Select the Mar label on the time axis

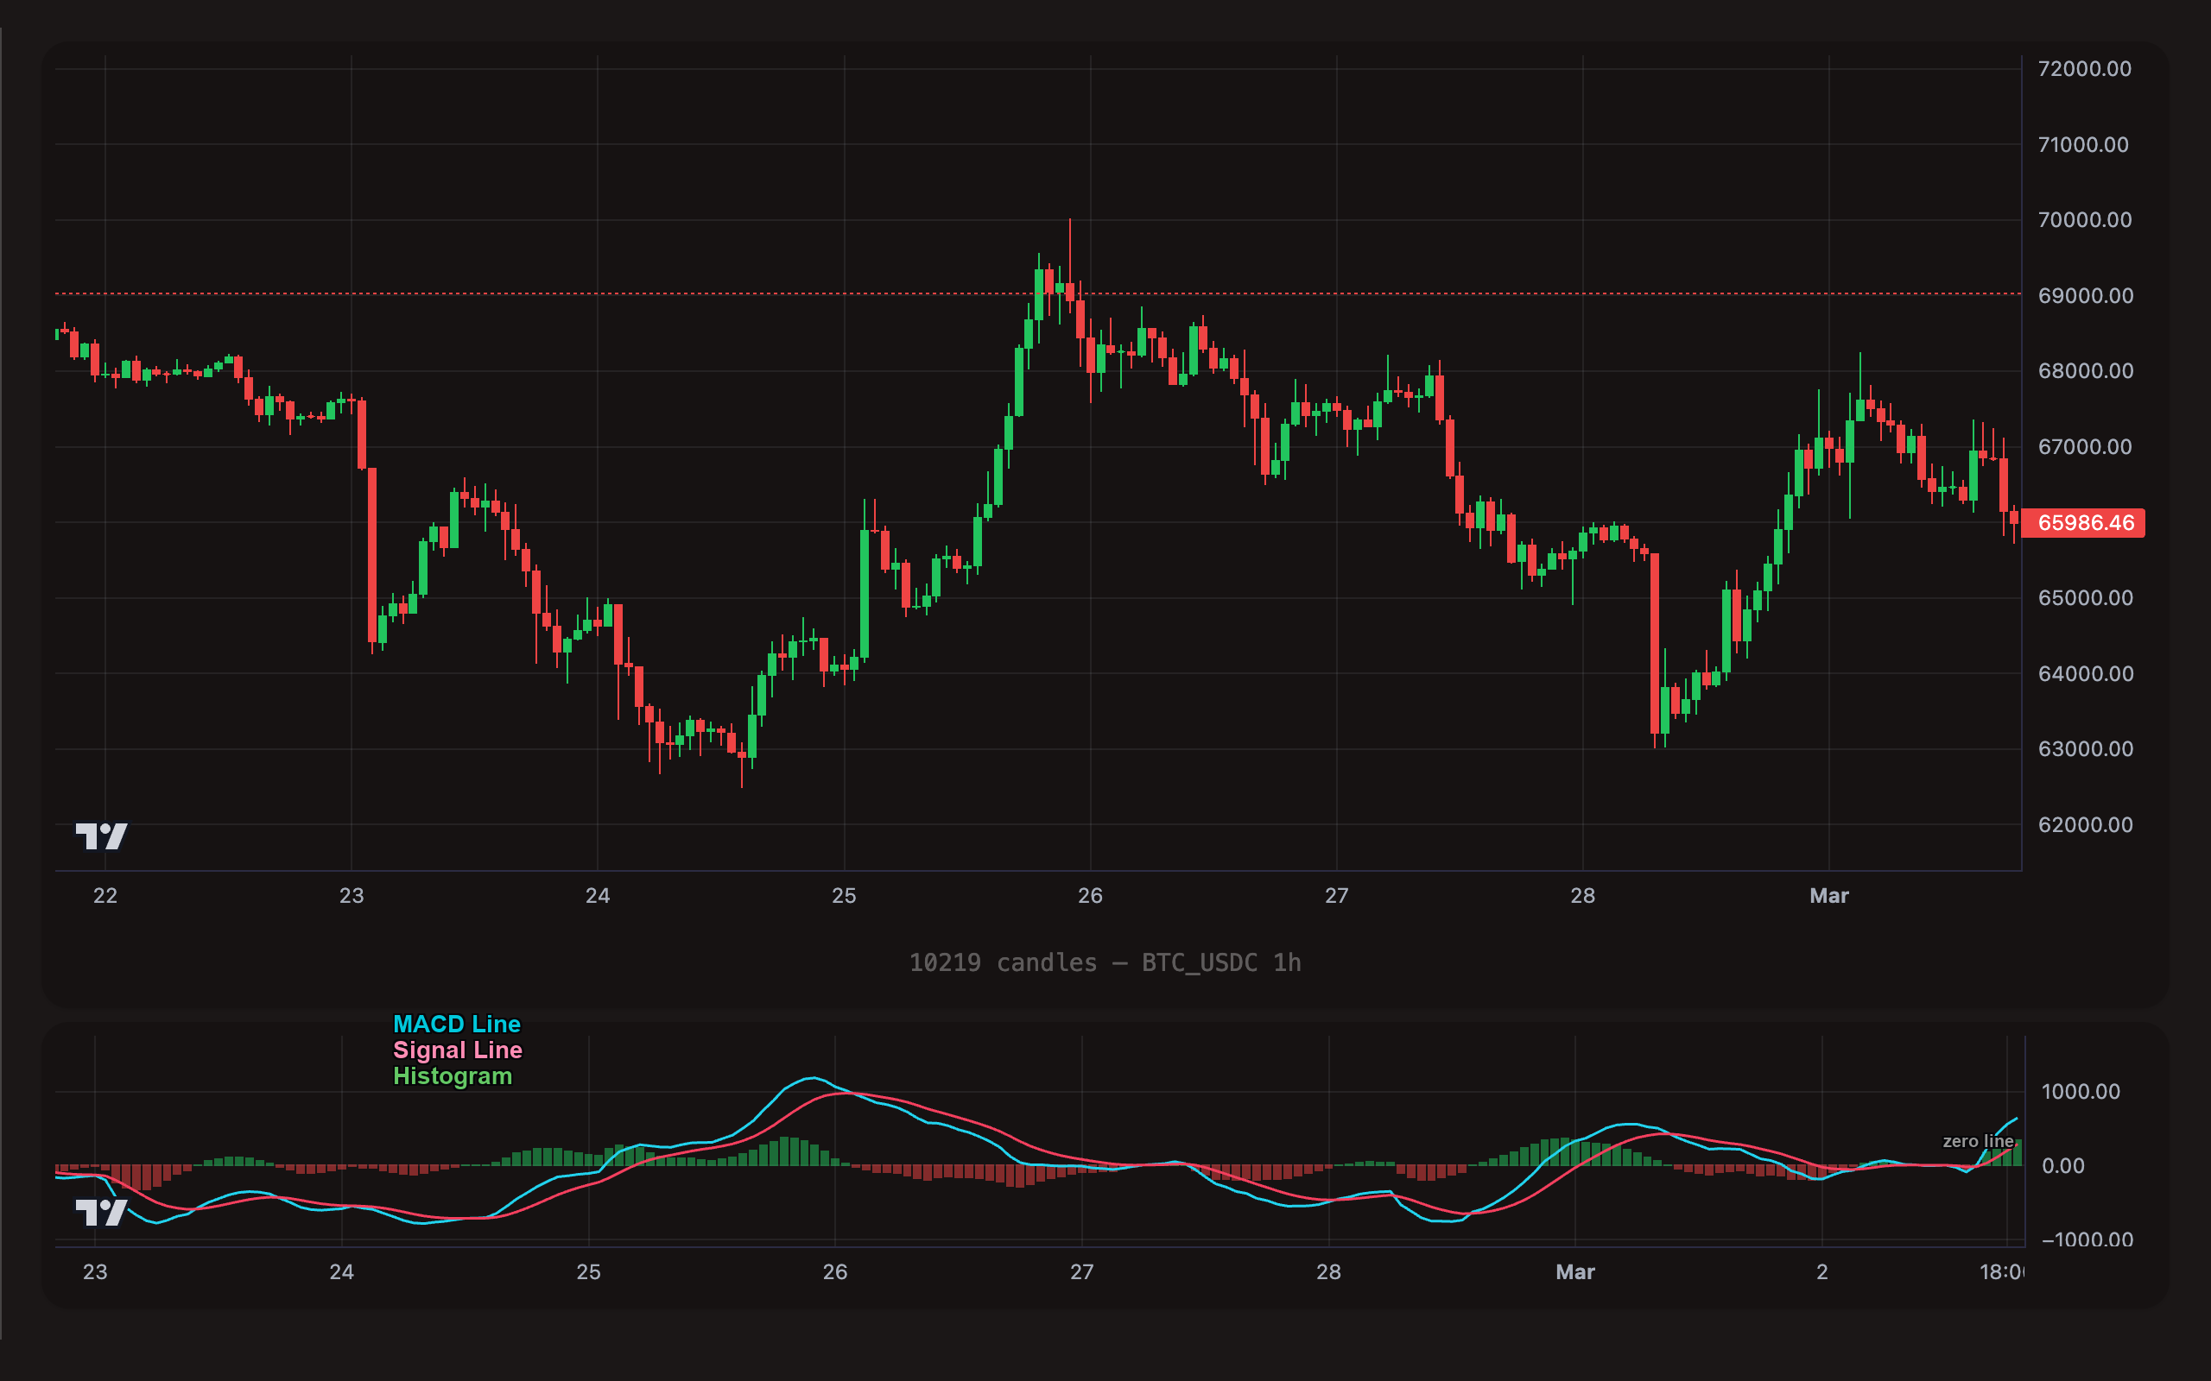tap(1830, 896)
